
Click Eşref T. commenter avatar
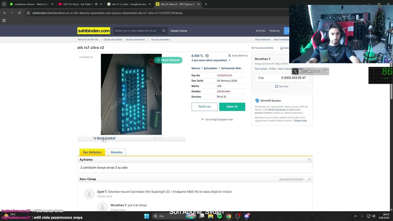click(89, 194)
